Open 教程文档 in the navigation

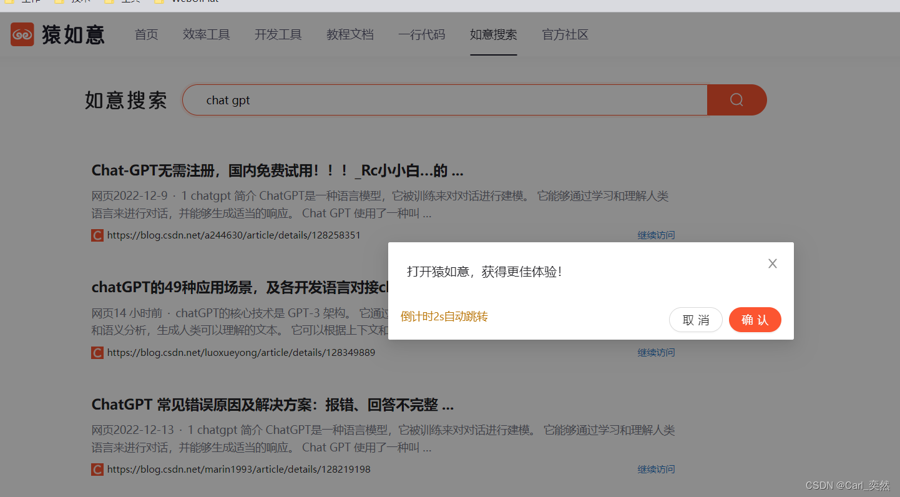(350, 34)
